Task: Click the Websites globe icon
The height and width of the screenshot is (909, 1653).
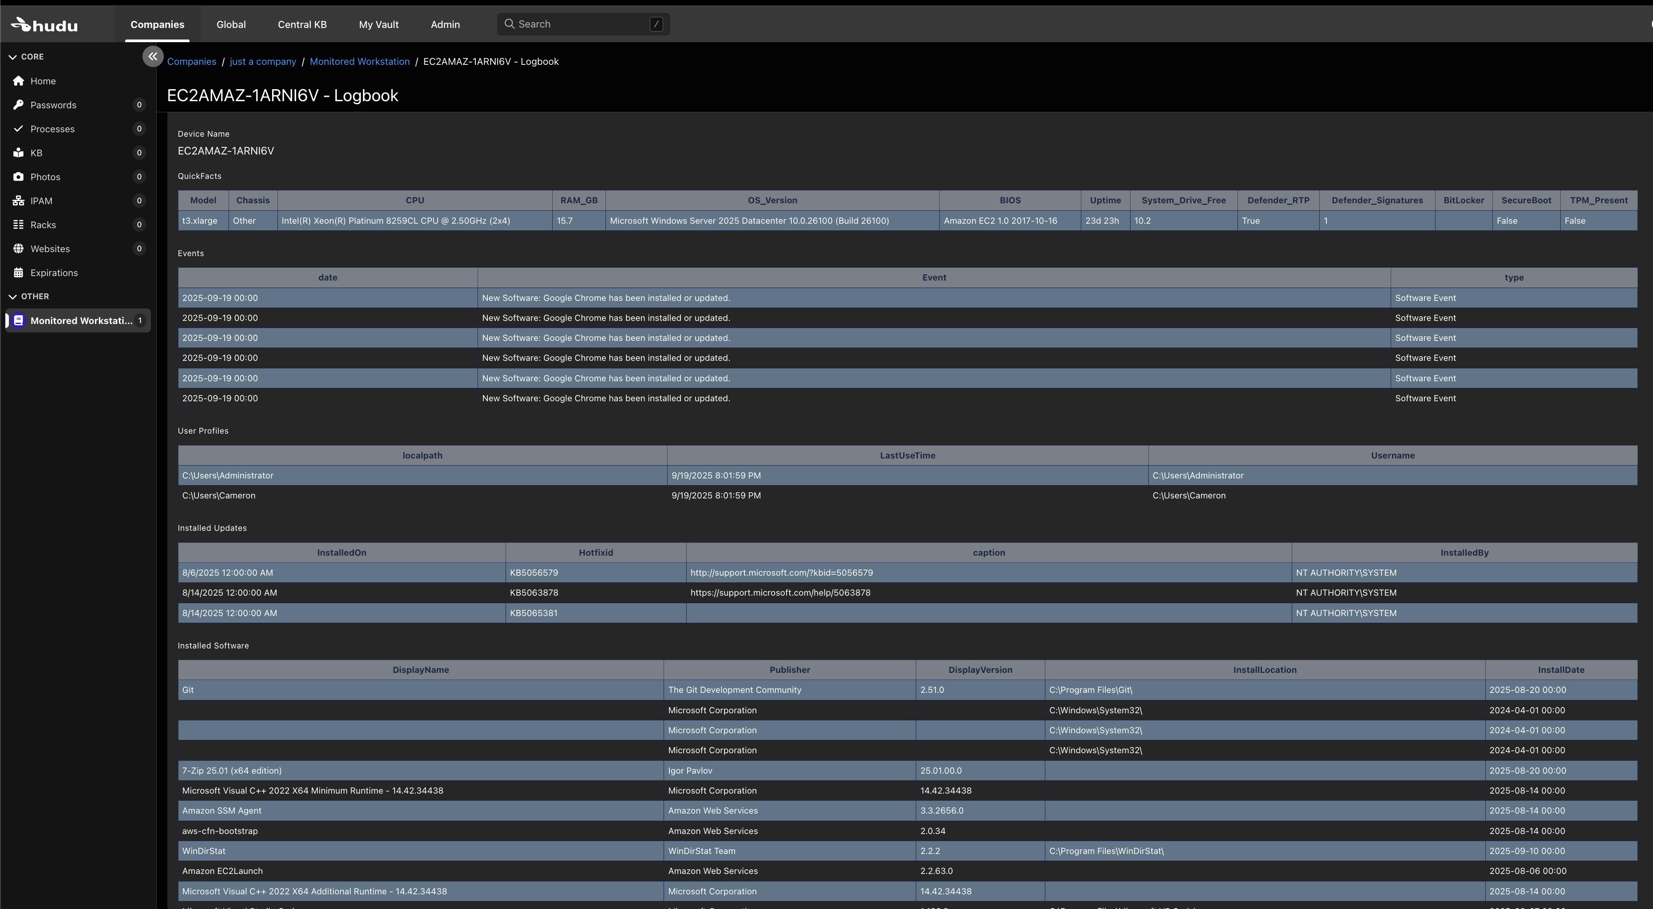Action: click(19, 248)
